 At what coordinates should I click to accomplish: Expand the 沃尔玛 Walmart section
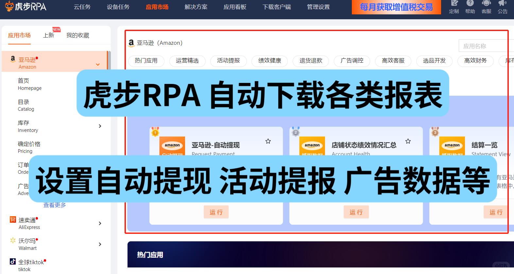point(100,244)
